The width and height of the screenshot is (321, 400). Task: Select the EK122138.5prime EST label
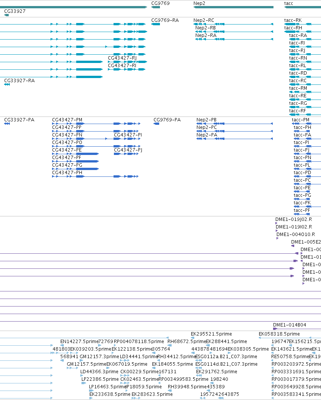click(132, 349)
